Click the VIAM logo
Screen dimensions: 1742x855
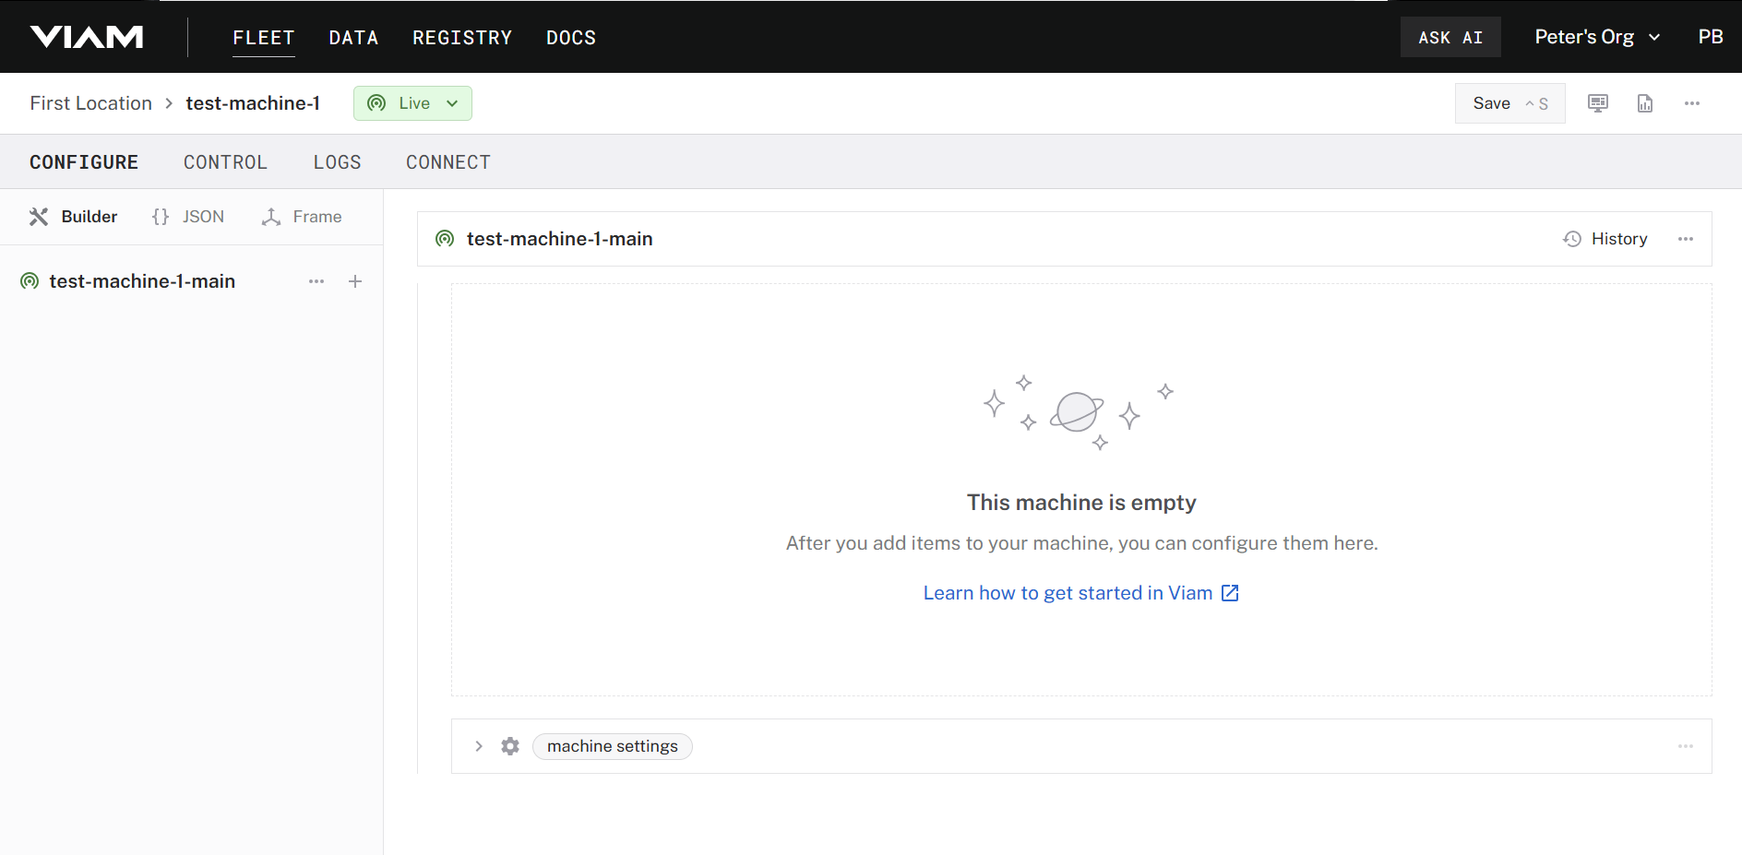[87, 37]
